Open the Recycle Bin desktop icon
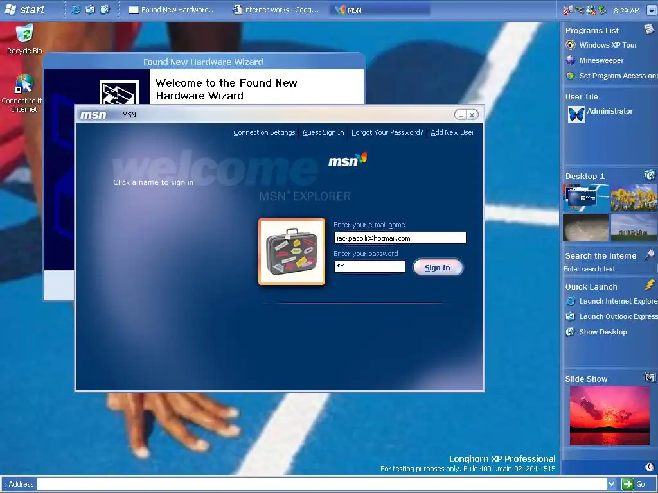The height and width of the screenshot is (493, 658). 24,39
